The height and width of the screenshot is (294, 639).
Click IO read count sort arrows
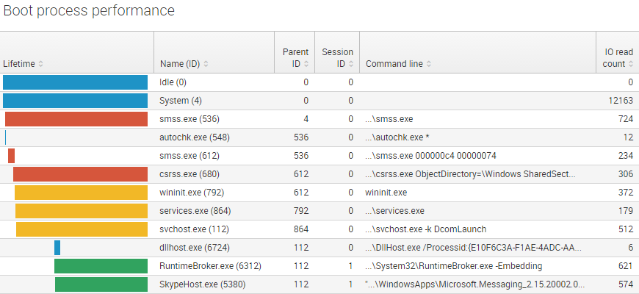[631, 64]
